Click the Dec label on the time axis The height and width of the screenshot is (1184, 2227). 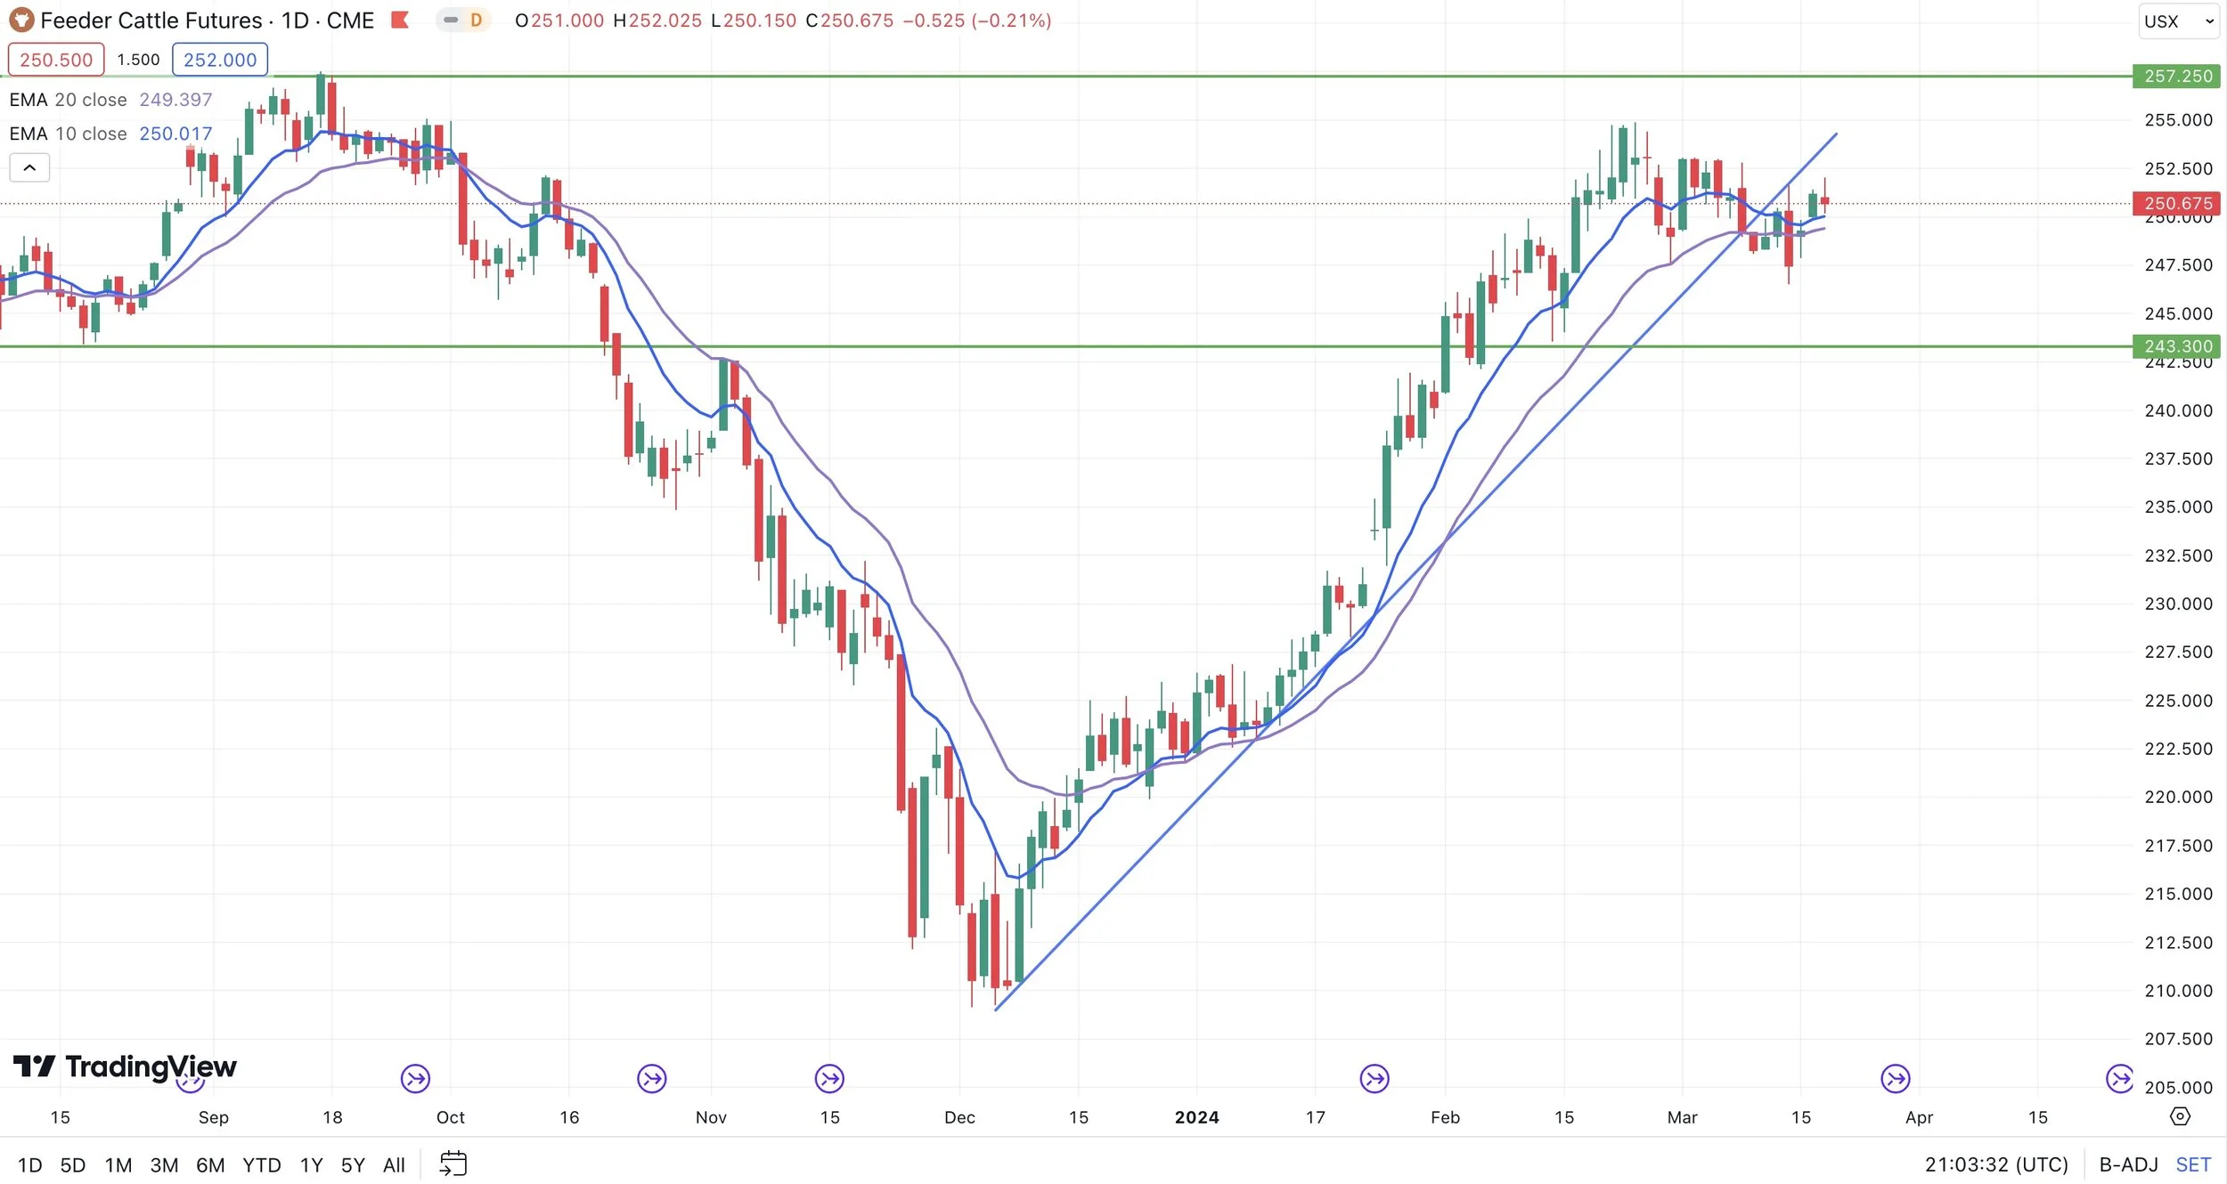pos(959,1117)
